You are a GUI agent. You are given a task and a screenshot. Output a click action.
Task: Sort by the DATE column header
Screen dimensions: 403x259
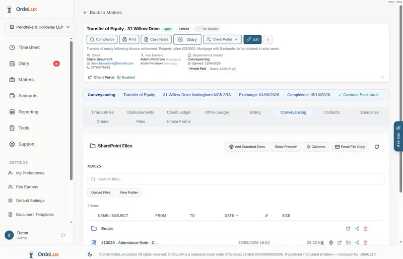(231, 216)
